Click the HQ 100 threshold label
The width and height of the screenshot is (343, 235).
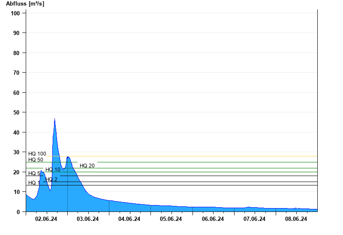[37, 154]
